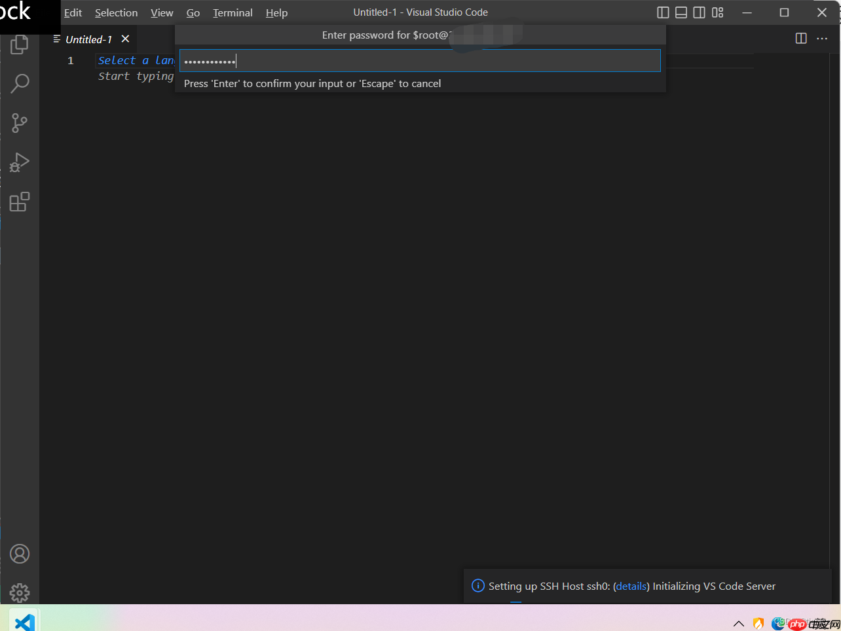This screenshot has width=841, height=631.
Task: Open the Accounts menu in the activity bar
Action: click(x=20, y=553)
